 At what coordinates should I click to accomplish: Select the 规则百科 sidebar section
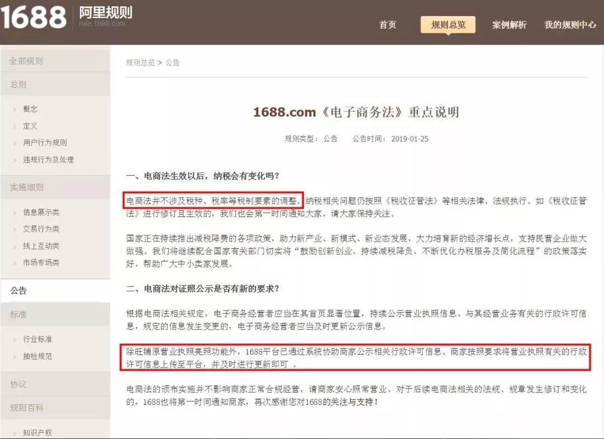point(55,408)
